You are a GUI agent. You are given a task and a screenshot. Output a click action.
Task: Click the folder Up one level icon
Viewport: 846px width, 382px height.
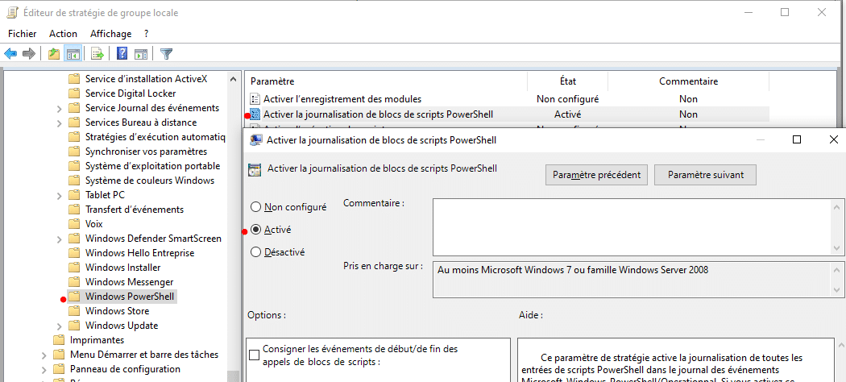pyautogui.click(x=54, y=54)
